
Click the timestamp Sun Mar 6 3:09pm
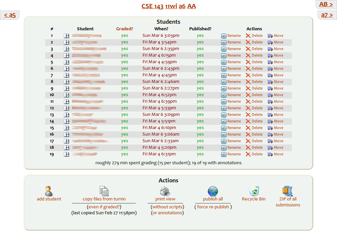coord(161,115)
